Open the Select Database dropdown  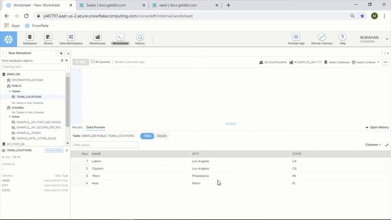click(337, 62)
